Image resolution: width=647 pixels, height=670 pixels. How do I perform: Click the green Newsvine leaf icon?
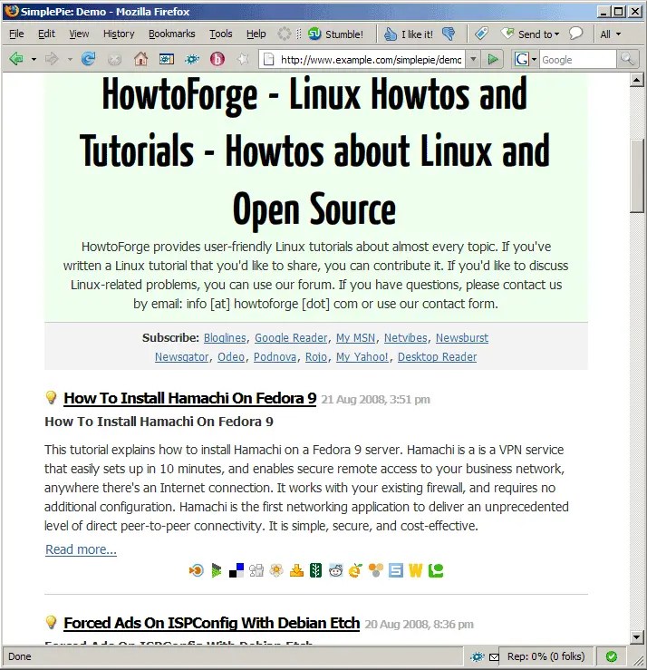pyautogui.click(x=315, y=570)
